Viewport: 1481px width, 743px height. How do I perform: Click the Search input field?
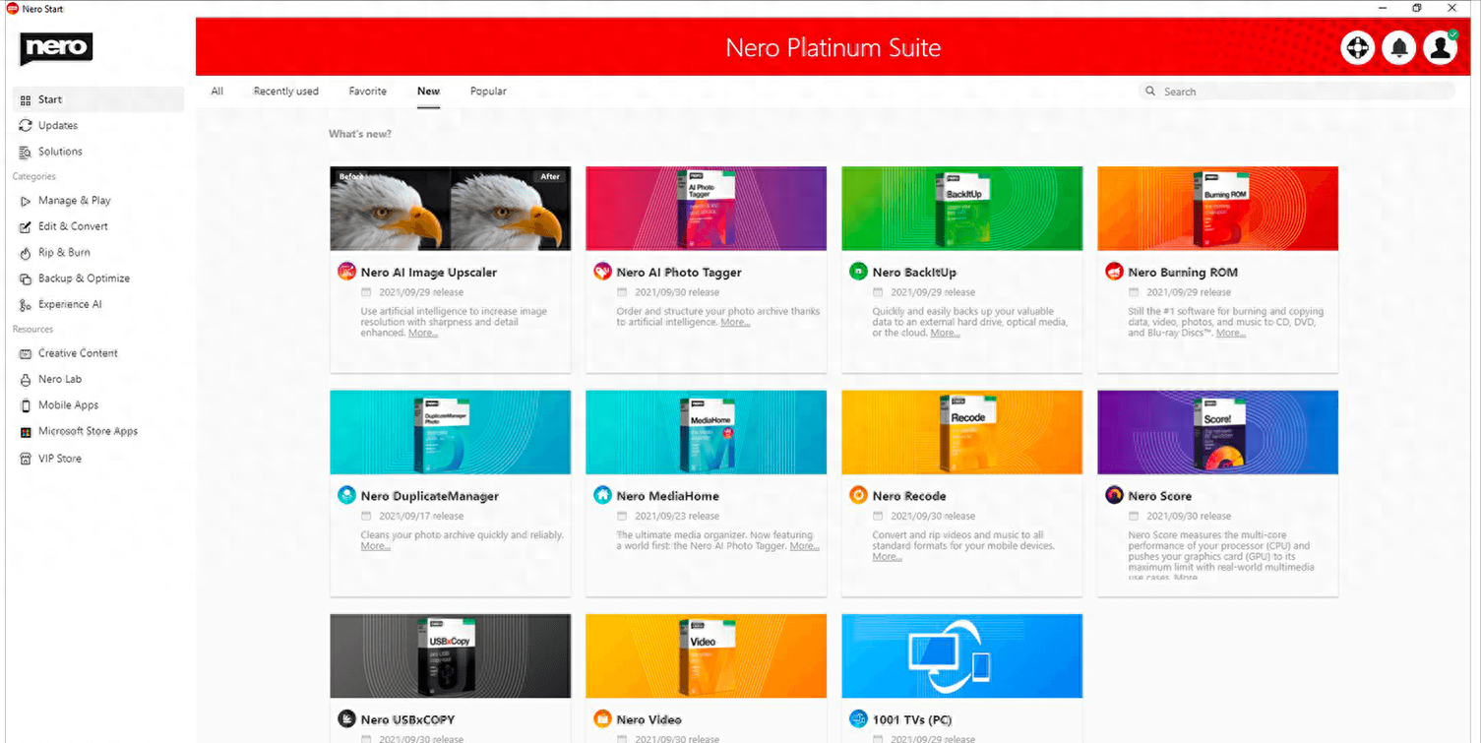(1299, 92)
